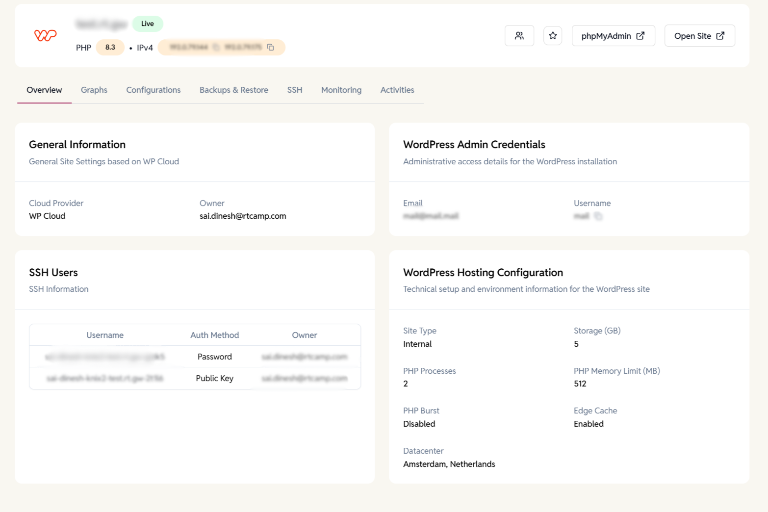Click the PHP 8.3 version badge

coord(110,47)
